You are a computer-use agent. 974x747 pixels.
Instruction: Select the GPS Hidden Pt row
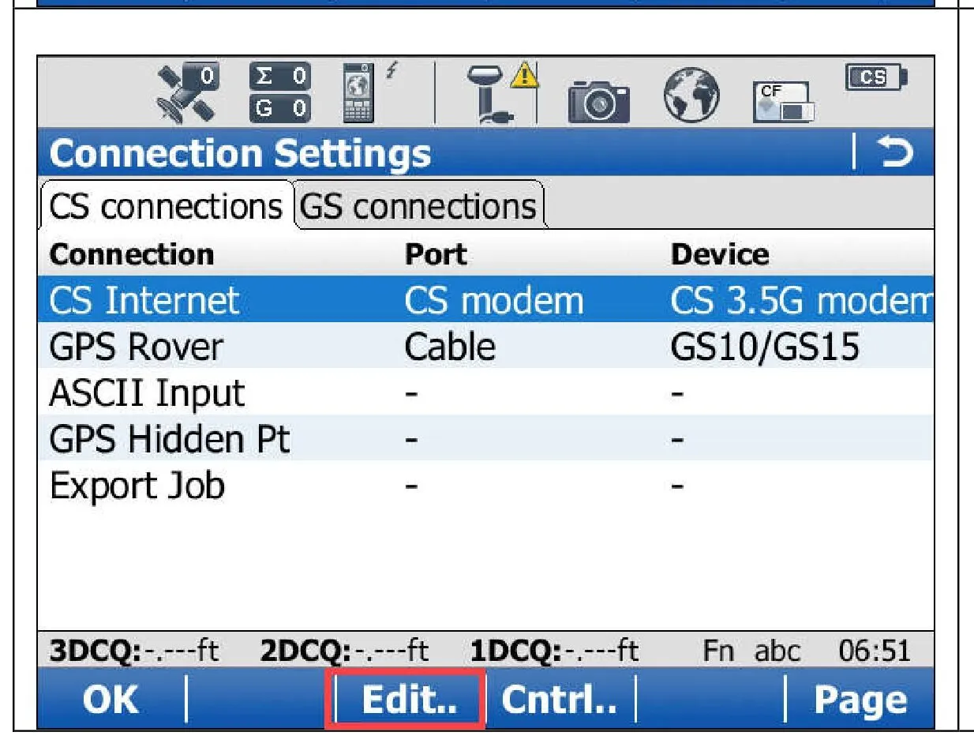pyautogui.click(x=486, y=437)
